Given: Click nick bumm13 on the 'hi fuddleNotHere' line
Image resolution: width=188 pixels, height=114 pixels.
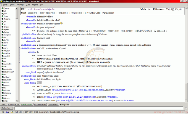Looking at the screenshot, I should click(31, 17).
